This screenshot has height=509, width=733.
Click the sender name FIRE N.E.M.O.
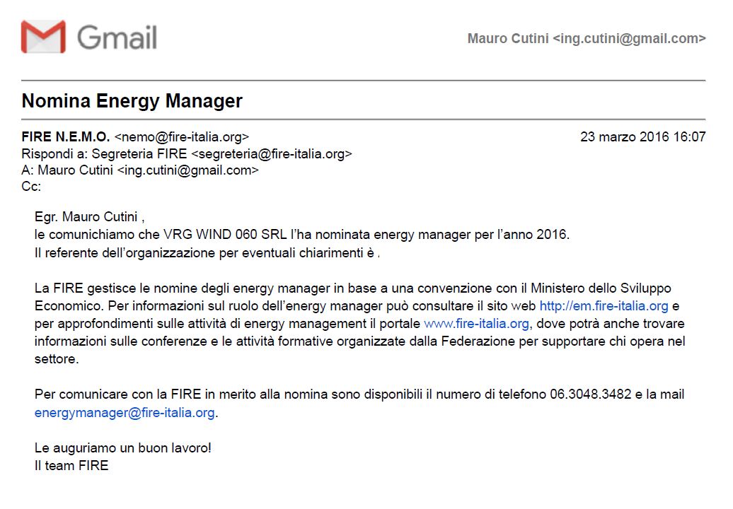pos(66,137)
